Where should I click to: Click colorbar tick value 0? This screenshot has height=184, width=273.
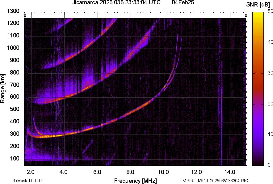[269, 165]
